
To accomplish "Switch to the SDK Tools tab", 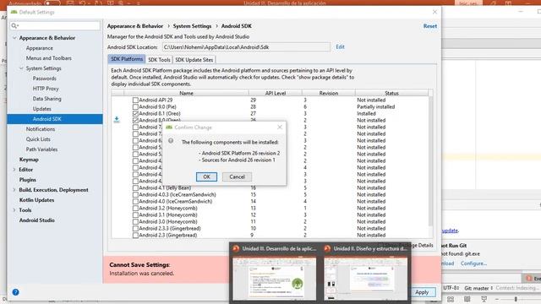I will (159, 60).
